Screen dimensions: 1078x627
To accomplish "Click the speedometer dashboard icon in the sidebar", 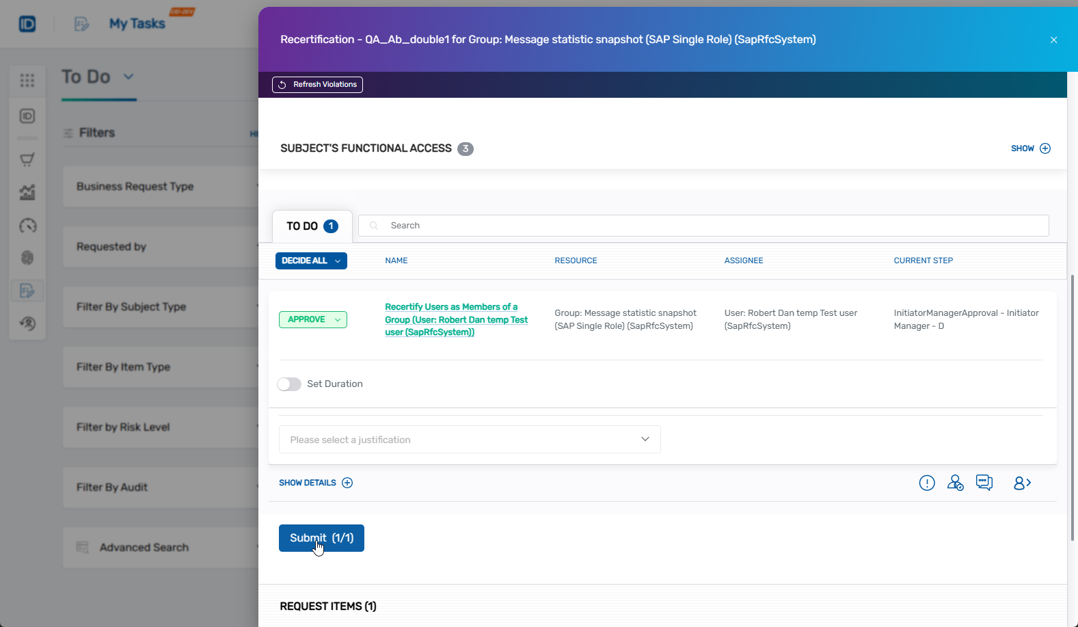I will (x=27, y=226).
